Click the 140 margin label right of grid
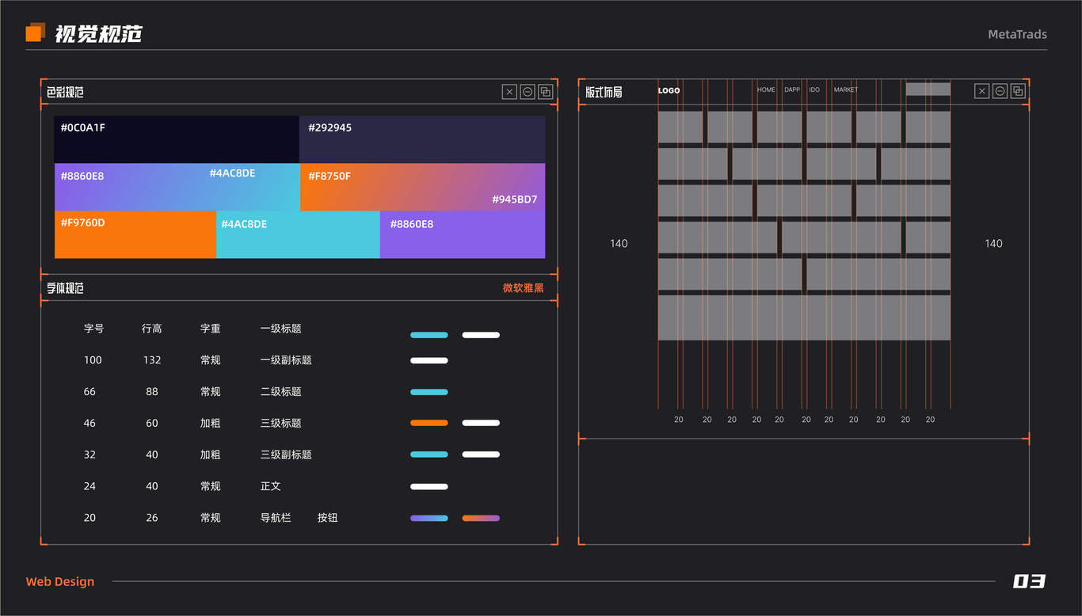The image size is (1082, 616). [x=993, y=244]
